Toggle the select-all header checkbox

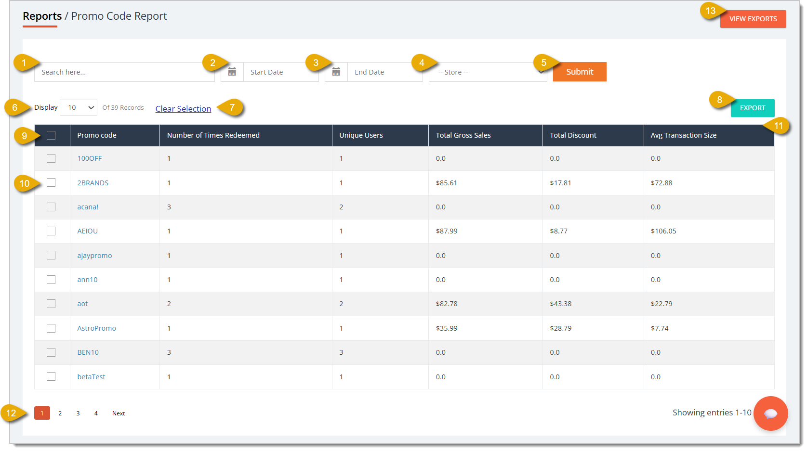[x=51, y=135]
